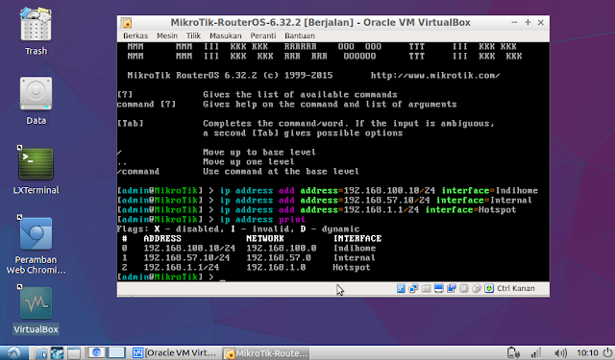Click the grey USB indicator icon
The image size is (615, 360).
[463, 288]
